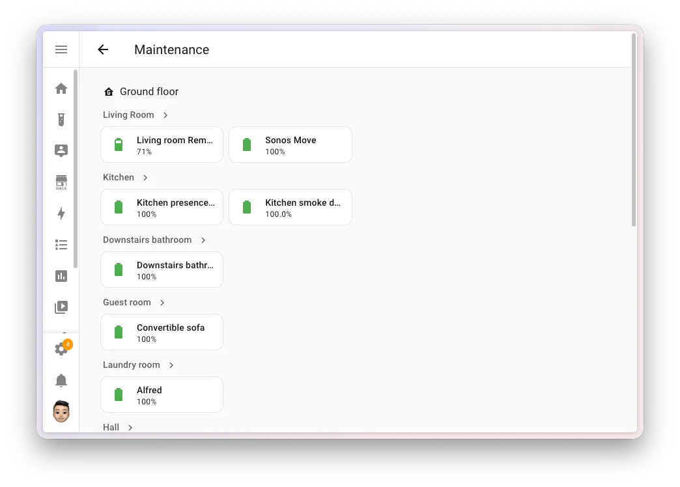Open the user profile avatar
680x487 pixels.
(61, 411)
